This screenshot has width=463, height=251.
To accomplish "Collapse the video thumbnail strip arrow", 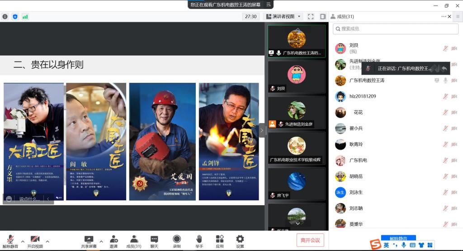I will click(262, 130).
